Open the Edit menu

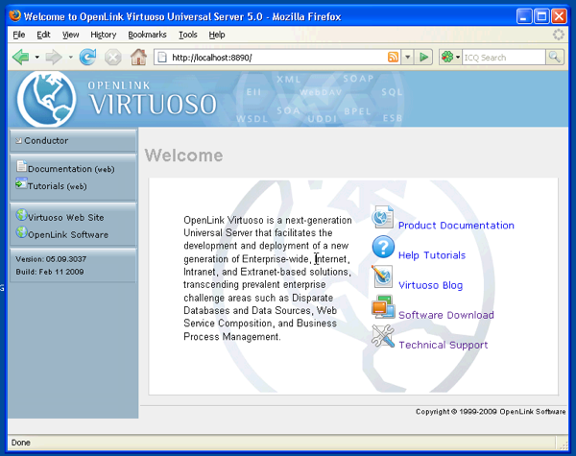coord(43,35)
